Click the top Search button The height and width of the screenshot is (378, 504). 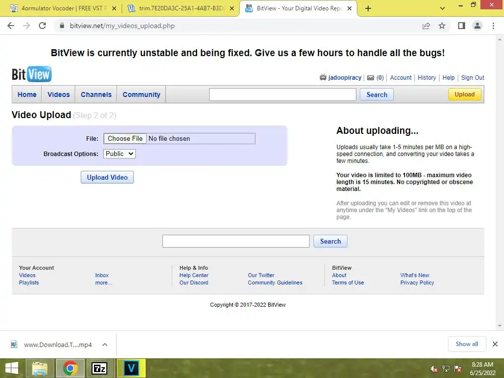coord(377,94)
